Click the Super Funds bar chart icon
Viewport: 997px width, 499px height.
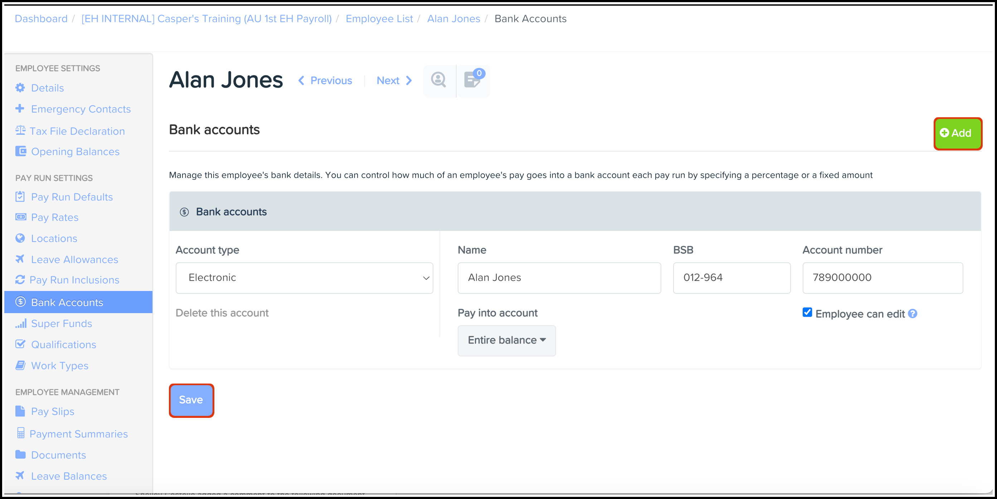click(x=21, y=323)
